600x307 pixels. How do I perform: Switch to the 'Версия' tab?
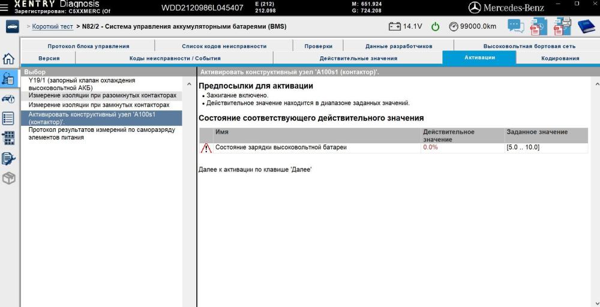click(x=49, y=59)
